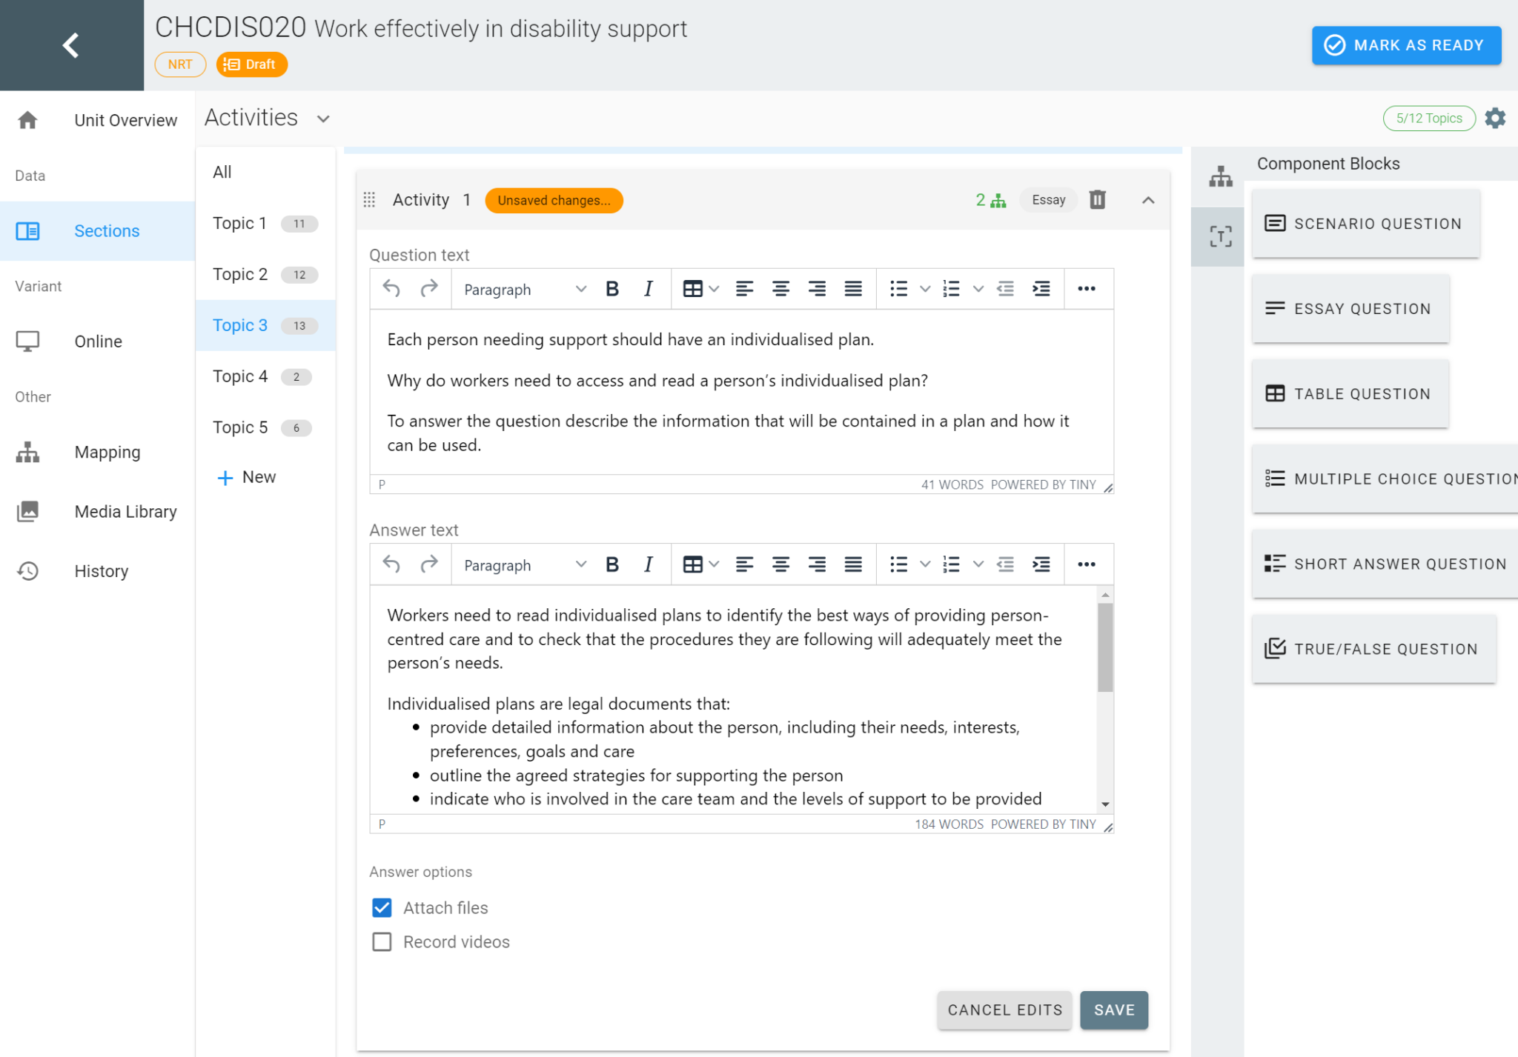Image resolution: width=1518 pixels, height=1057 pixels.
Task: Open Paragraph format dropdown in Question text
Action: tap(524, 290)
